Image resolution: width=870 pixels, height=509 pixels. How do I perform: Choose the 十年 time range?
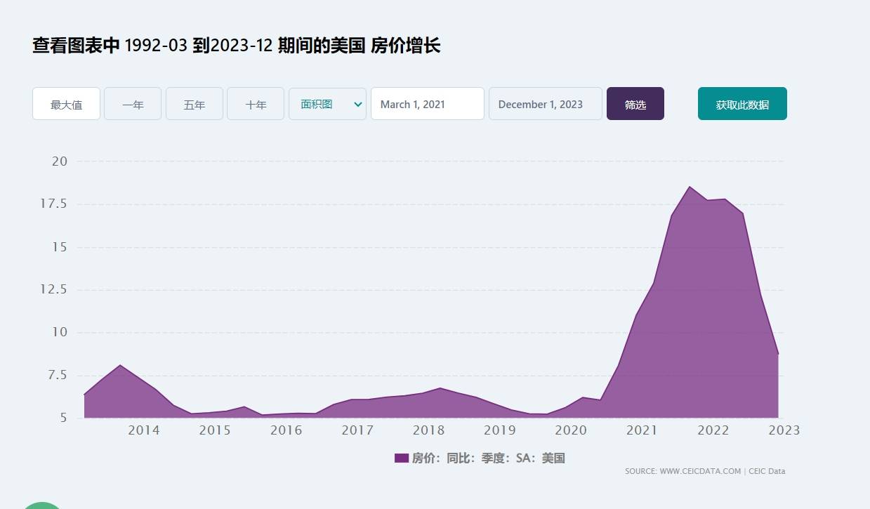[x=256, y=104]
